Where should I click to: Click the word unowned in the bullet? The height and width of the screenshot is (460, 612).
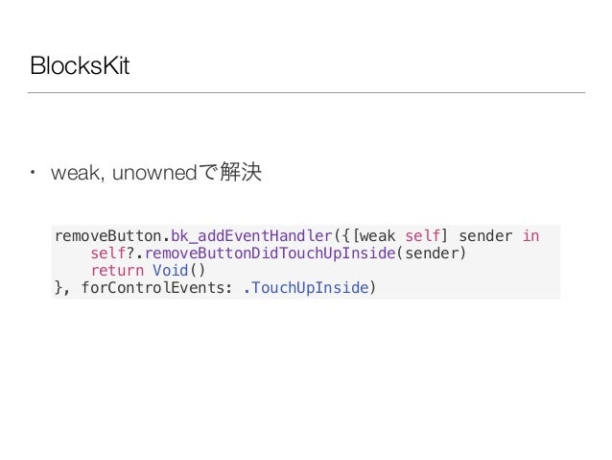coord(154,172)
